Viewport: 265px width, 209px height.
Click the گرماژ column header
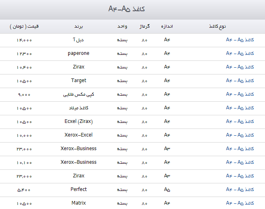(x=144, y=26)
